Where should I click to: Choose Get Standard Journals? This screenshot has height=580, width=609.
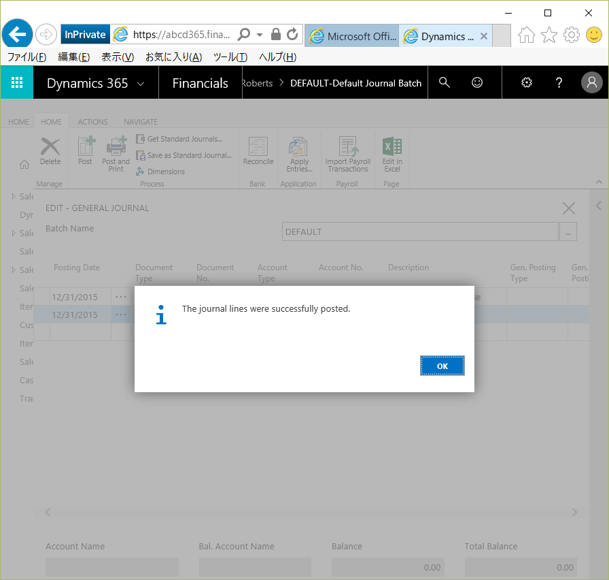179,139
